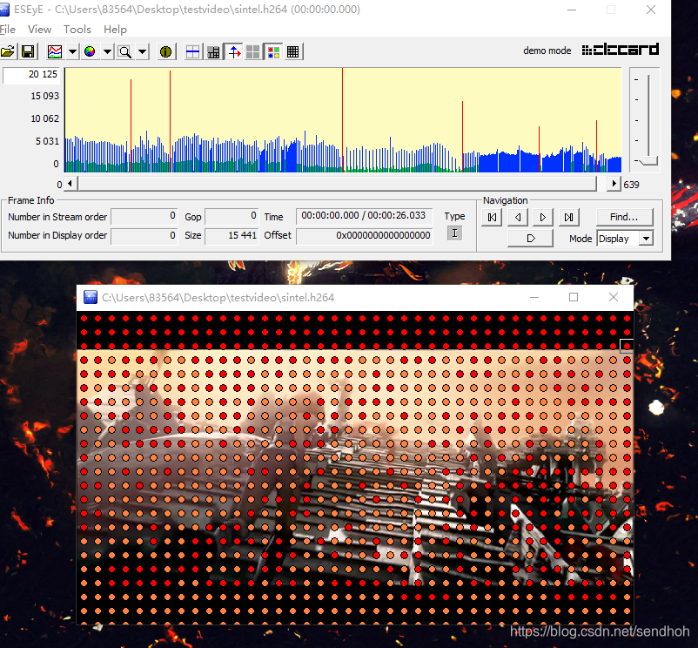Click the sintel.h264 video window icon

(x=91, y=298)
